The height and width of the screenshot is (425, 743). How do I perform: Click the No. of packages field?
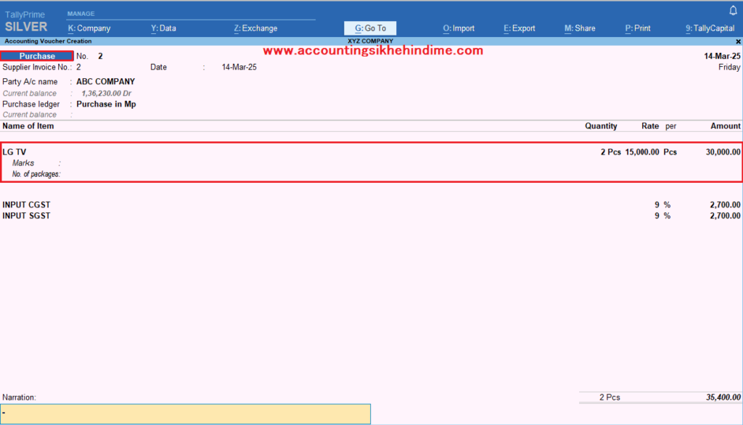(x=36, y=174)
